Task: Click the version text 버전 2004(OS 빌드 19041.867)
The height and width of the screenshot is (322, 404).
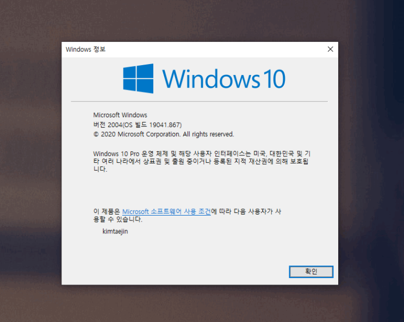Action: (138, 125)
